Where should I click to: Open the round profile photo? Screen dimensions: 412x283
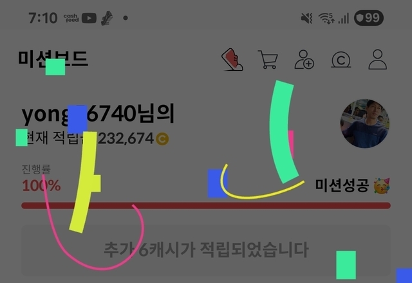pyautogui.click(x=365, y=123)
